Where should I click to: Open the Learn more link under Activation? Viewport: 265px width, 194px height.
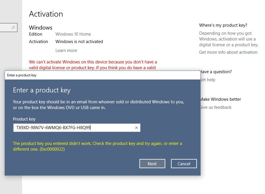[66, 51]
